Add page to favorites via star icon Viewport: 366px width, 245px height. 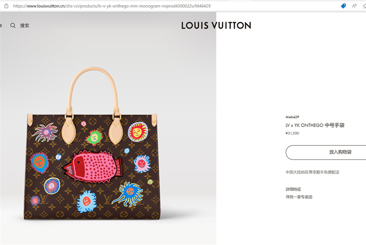(x=365, y=6)
